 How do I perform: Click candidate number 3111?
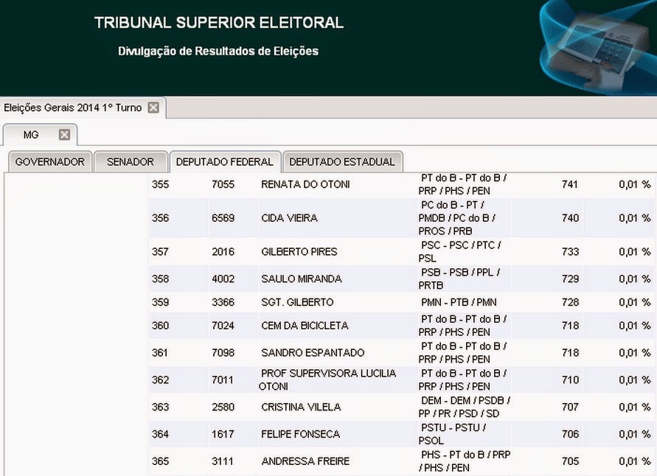point(222,461)
